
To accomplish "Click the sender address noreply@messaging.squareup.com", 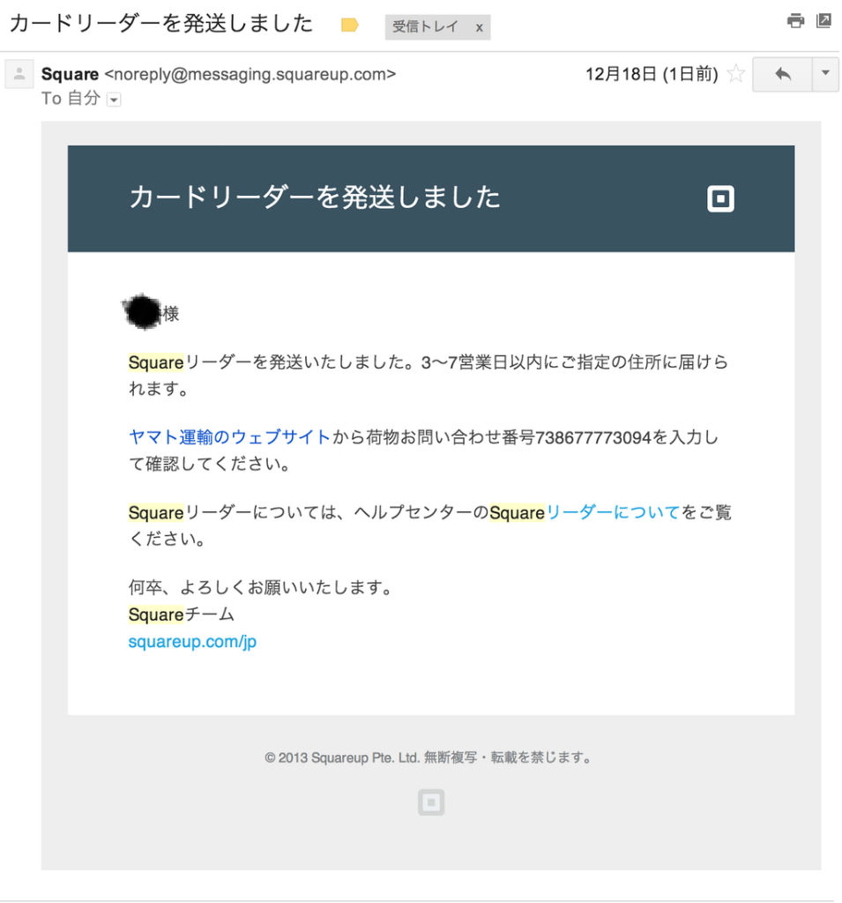I will (250, 74).
